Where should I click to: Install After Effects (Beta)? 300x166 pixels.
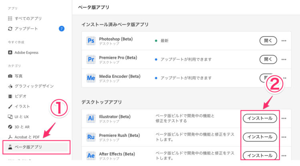[x=260, y=156]
